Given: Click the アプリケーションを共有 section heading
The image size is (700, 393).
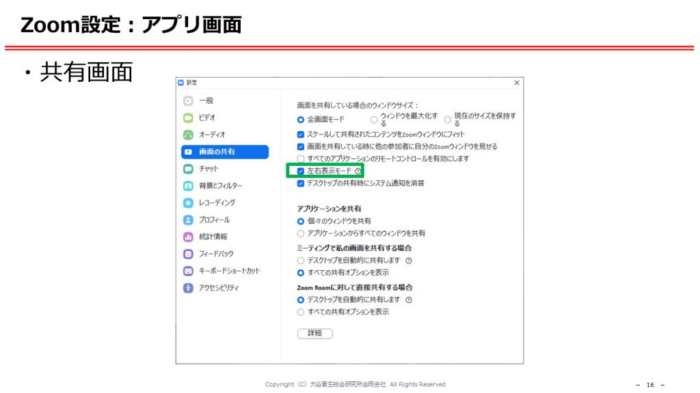Looking at the screenshot, I should click(x=329, y=209).
